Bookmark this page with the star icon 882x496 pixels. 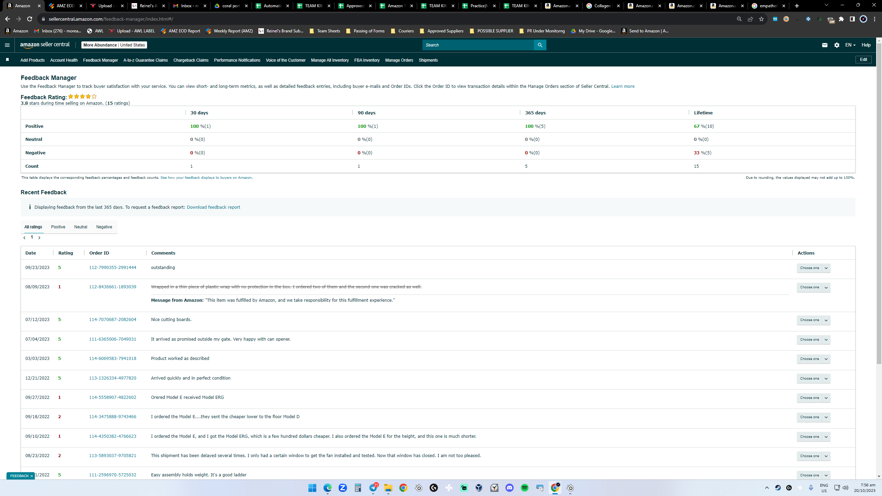(761, 19)
